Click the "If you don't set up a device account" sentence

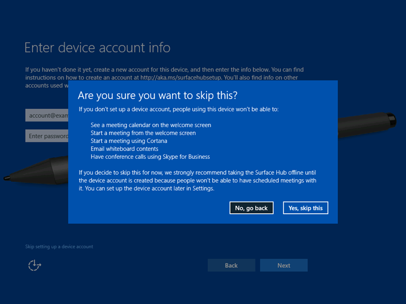178,110
